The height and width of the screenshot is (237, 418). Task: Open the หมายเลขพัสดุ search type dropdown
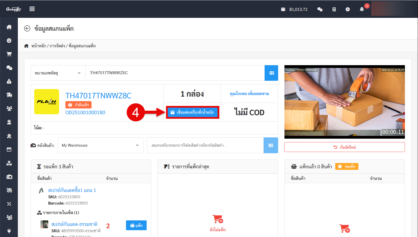pyautogui.click(x=58, y=73)
